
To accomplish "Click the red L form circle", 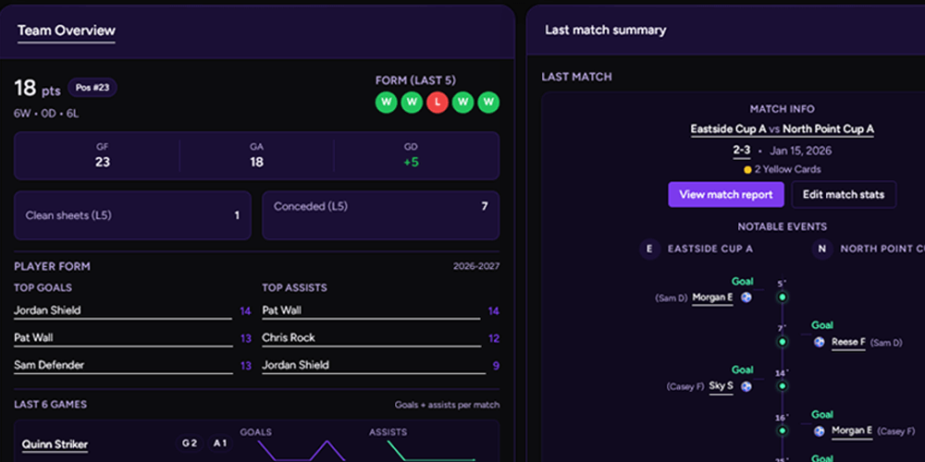I will [438, 102].
